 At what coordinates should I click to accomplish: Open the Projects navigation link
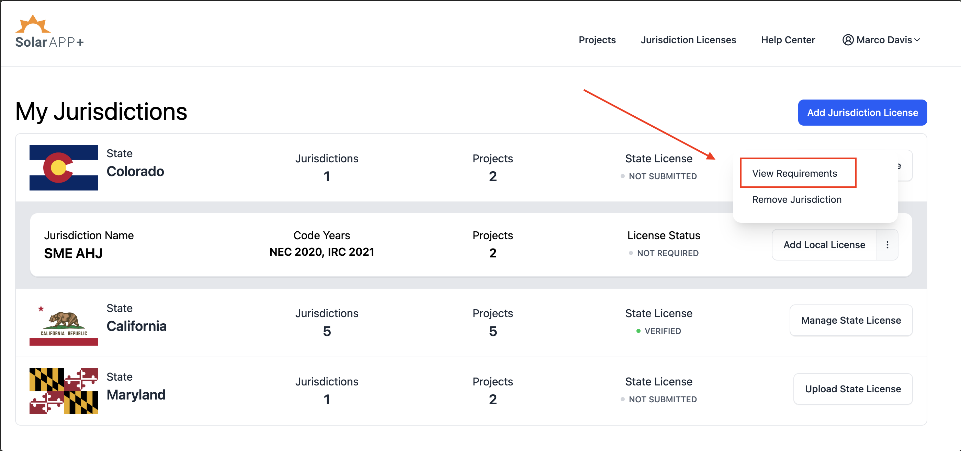click(x=597, y=40)
